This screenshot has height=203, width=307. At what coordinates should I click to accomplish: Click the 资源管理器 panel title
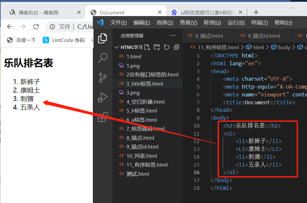pyautogui.click(x=132, y=36)
